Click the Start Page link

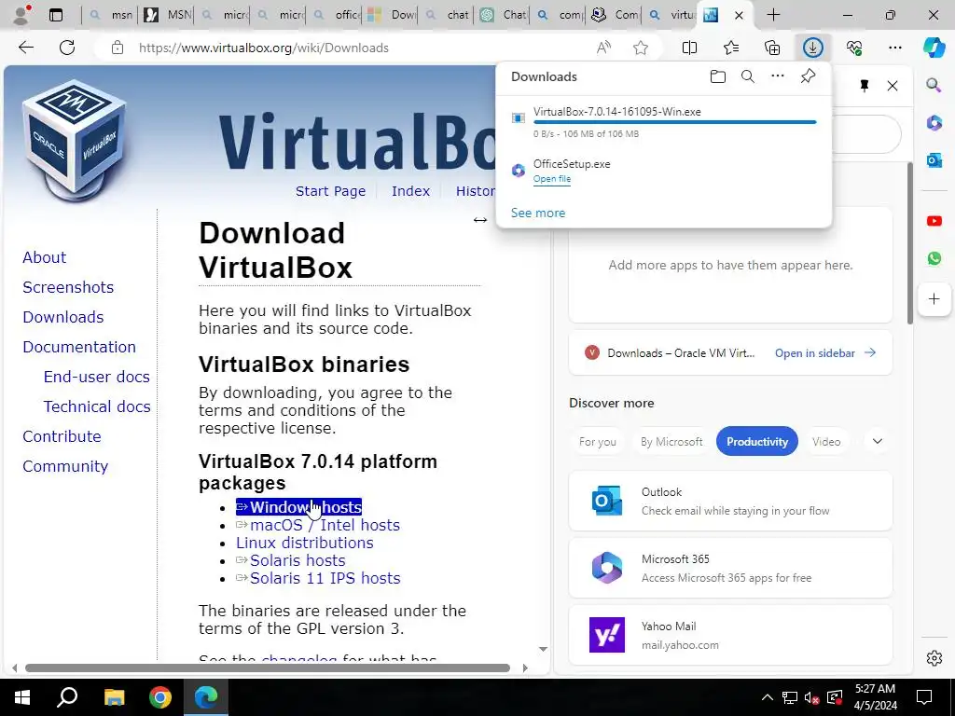[x=331, y=191]
